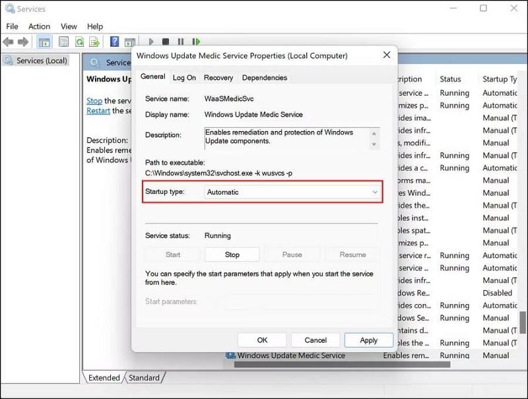The width and height of the screenshot is (528, 399).
Task: Switch to the Log On tab
Action: (x=184, y=78)
